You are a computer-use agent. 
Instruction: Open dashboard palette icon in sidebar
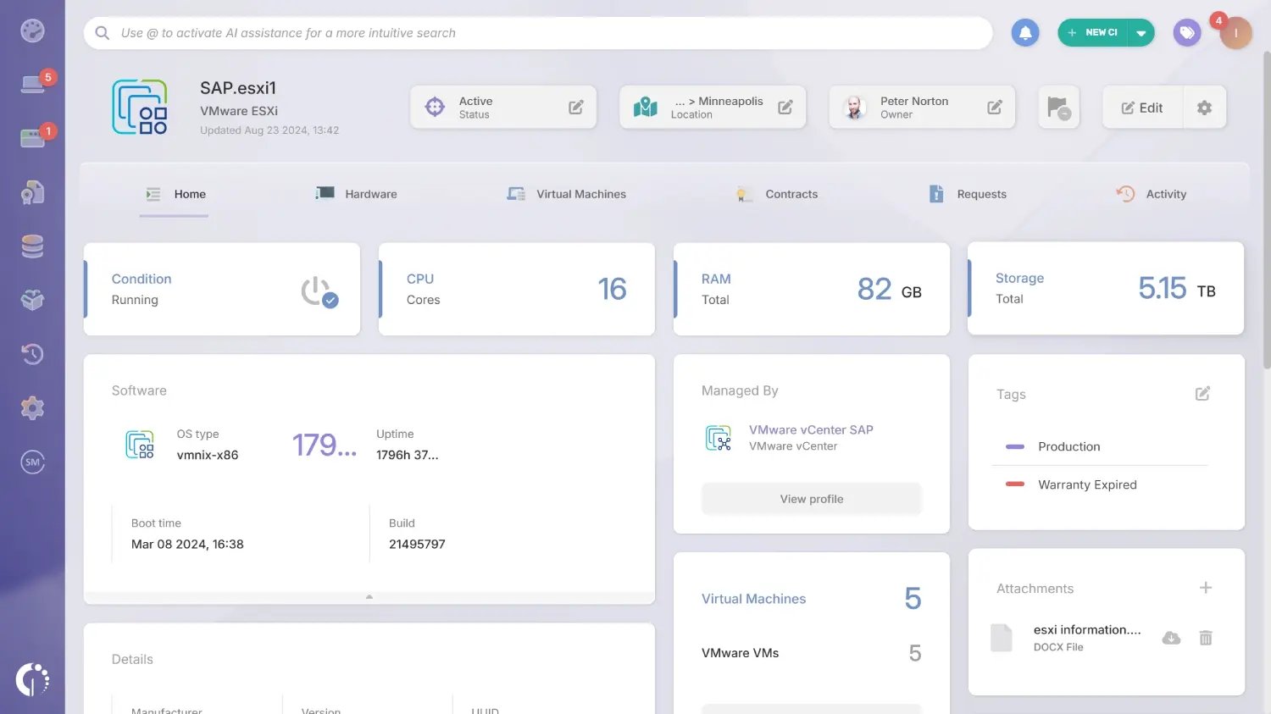tap(32, 31)
